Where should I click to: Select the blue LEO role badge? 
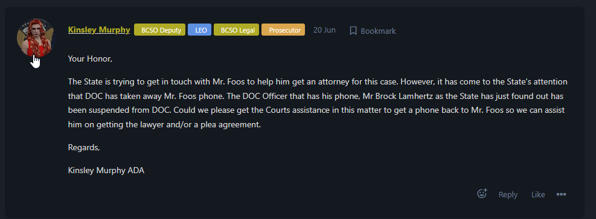[x=199, y=30]
